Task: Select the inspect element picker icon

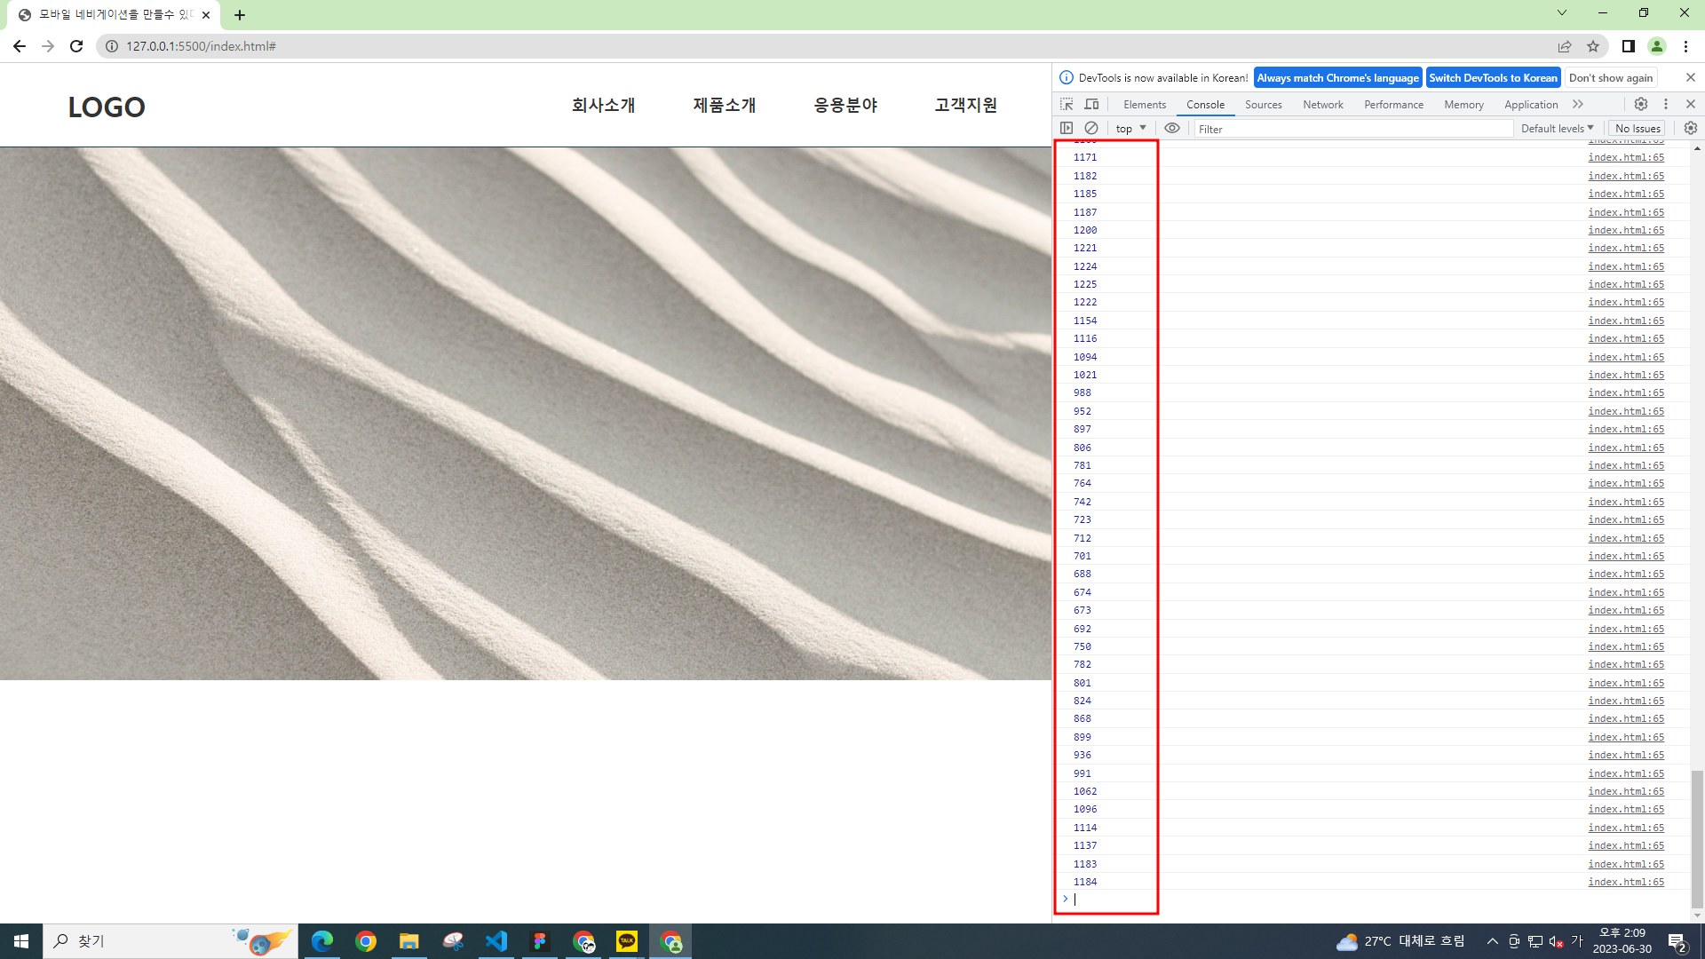Action: tap(1067, 104)
